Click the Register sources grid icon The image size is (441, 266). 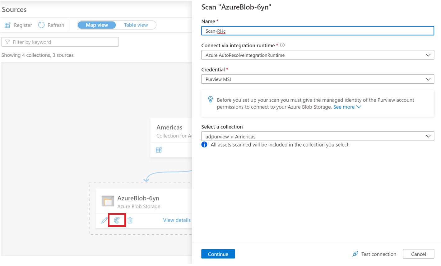tap(7, 25)
